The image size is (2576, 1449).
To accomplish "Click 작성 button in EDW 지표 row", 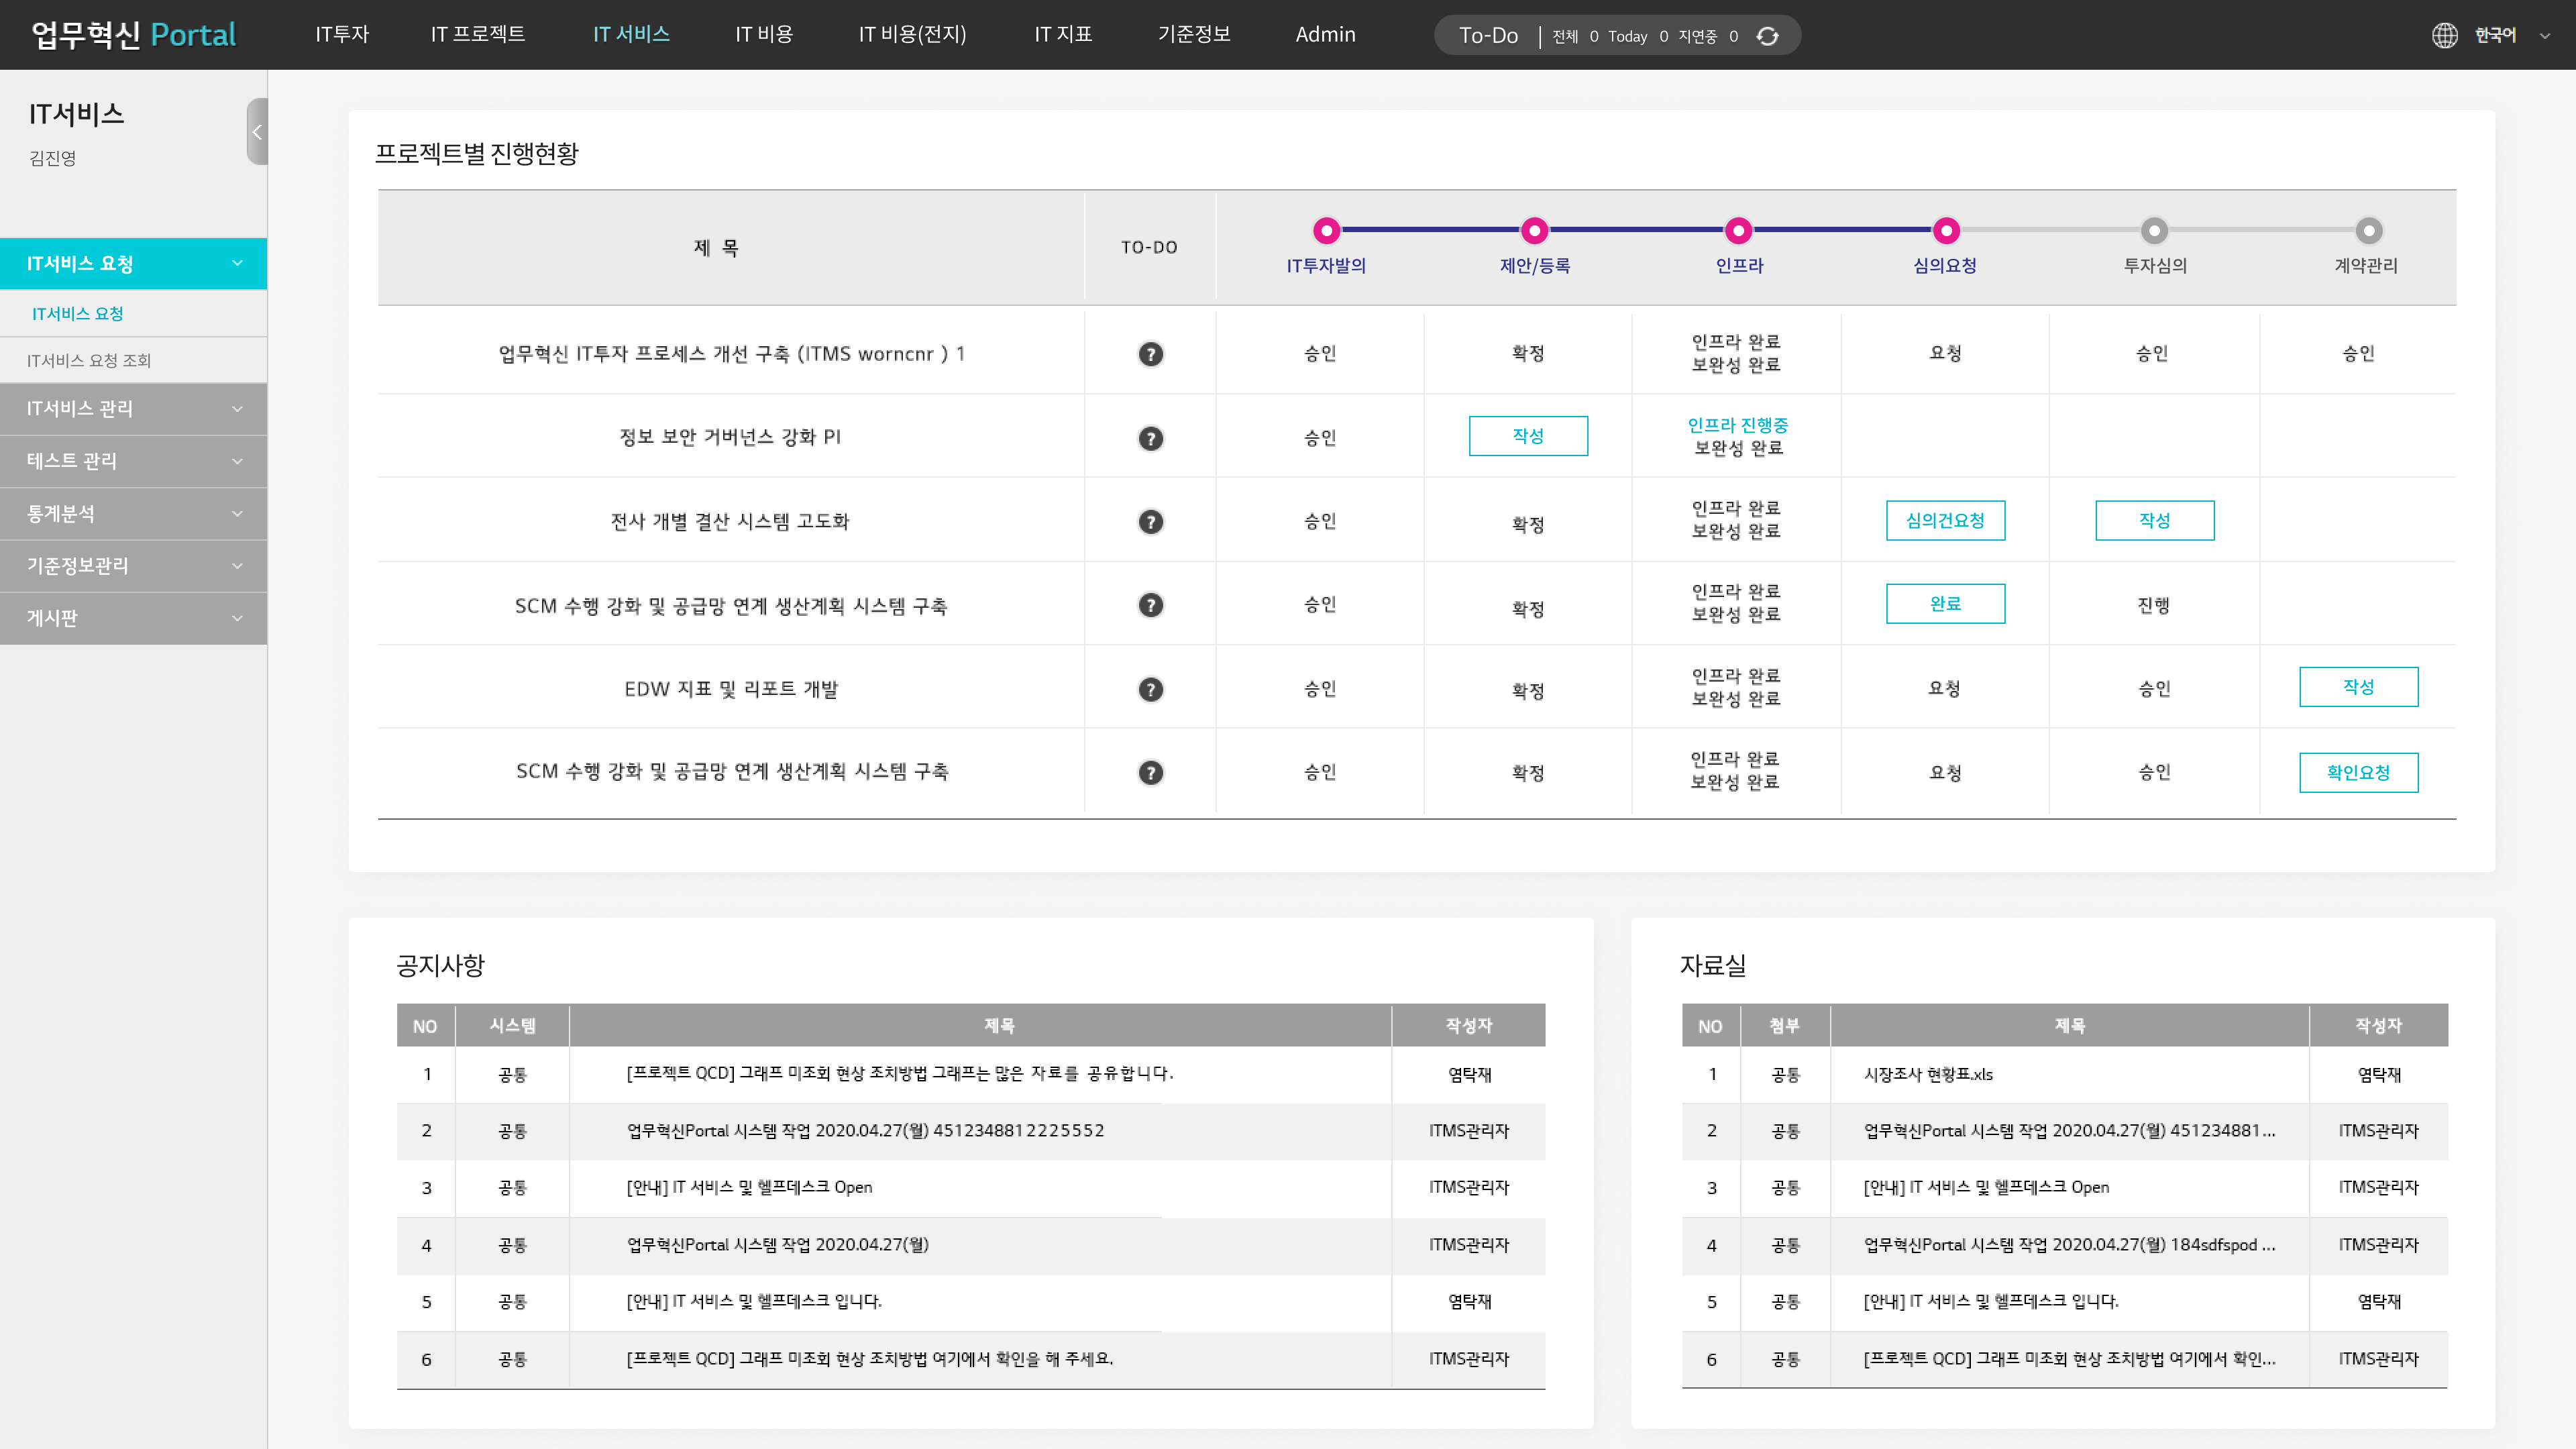I will pyautogui.click(x=2359, y=687).
